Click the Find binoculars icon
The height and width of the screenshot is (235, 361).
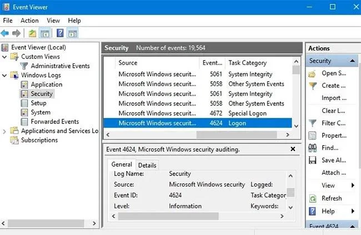tap(313, 148)
